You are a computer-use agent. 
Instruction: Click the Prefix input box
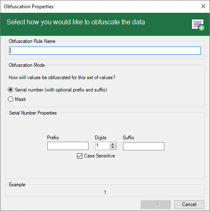tap(68, 146)
